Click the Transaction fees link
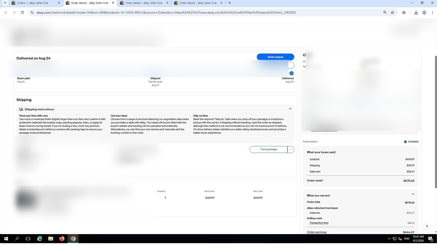 [x=319, y=223]
